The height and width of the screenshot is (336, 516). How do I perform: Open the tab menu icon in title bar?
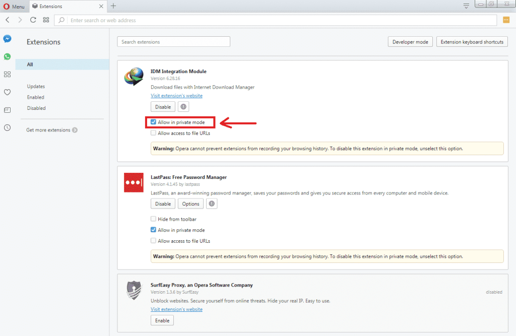click(x=466, y=6)
